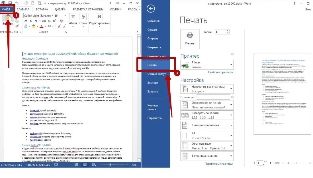Click the Text Effects outlined A icon

[x=26, y=26]
